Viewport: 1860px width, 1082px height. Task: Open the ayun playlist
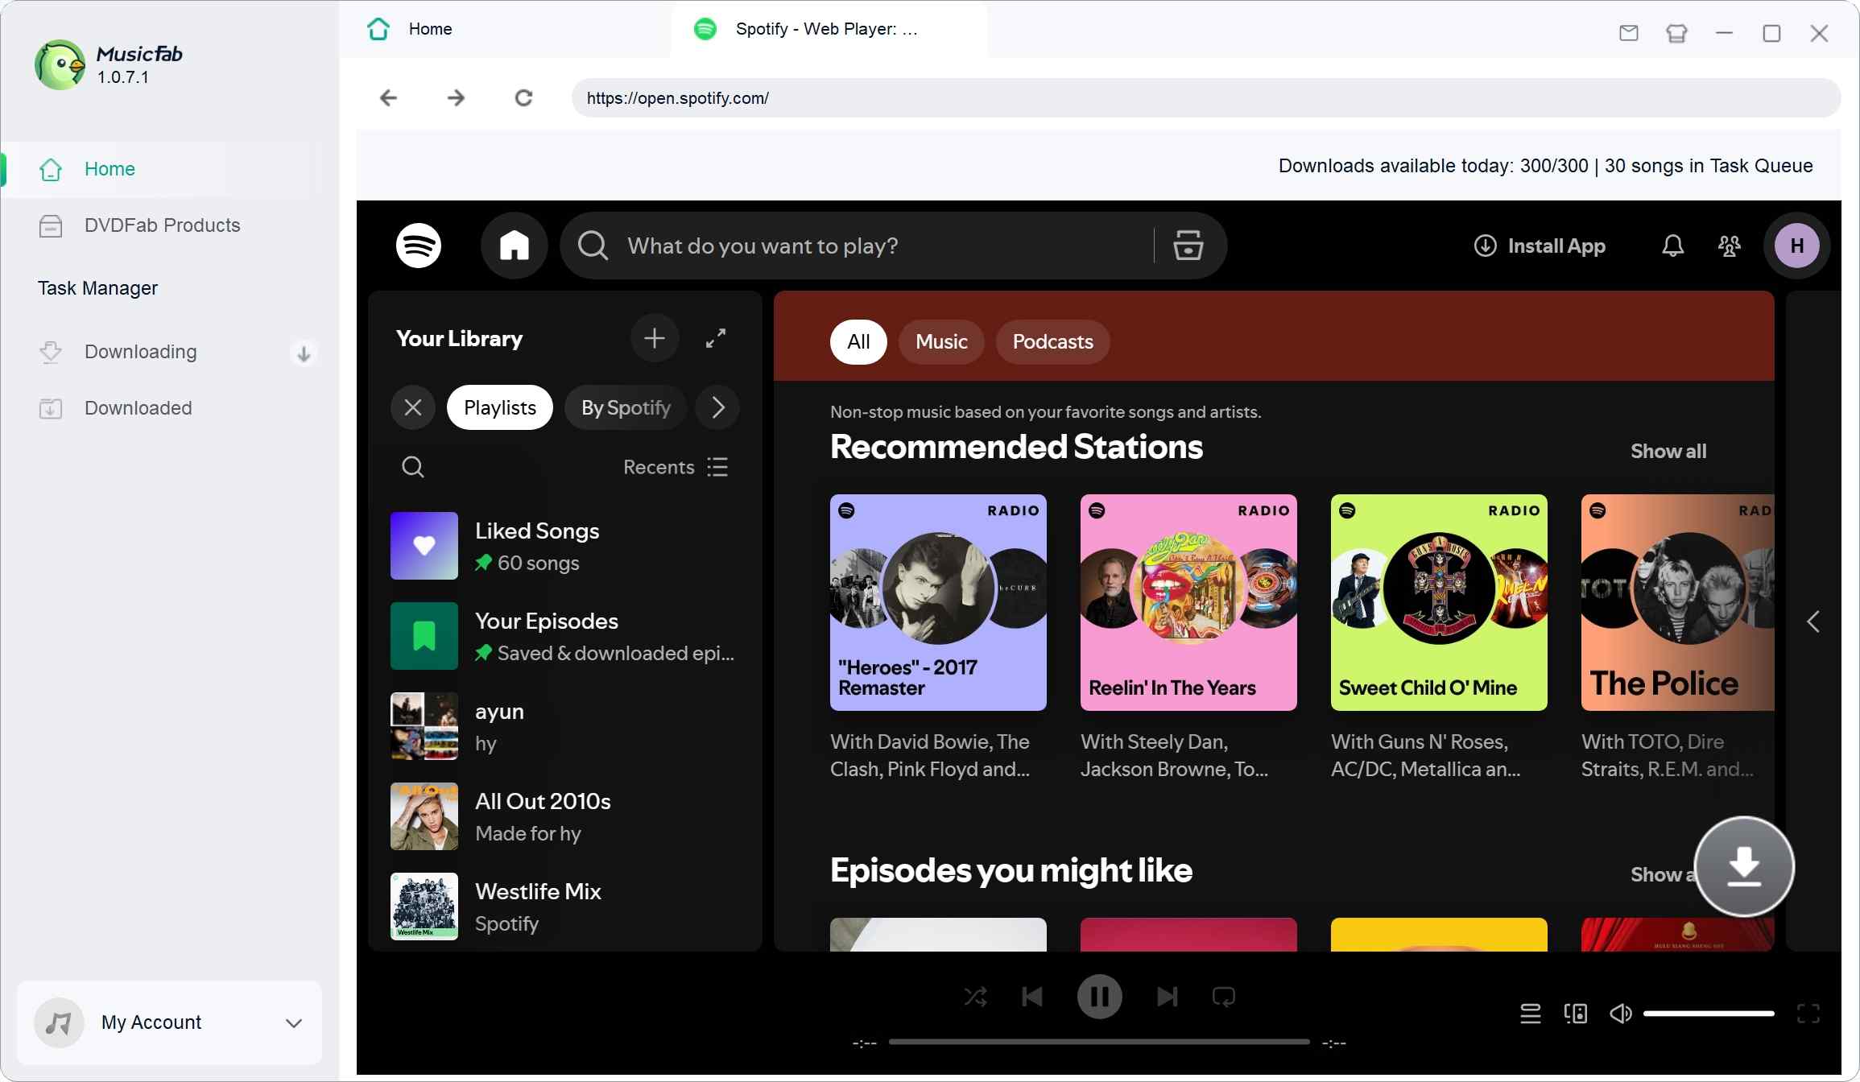(564, 726)
